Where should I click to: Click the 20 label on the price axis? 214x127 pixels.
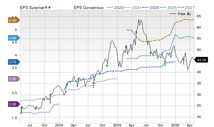199,117
